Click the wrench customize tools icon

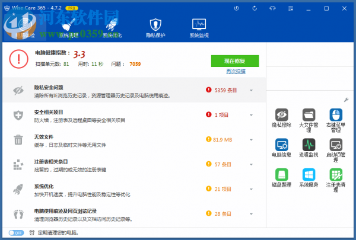click(347, 100)
